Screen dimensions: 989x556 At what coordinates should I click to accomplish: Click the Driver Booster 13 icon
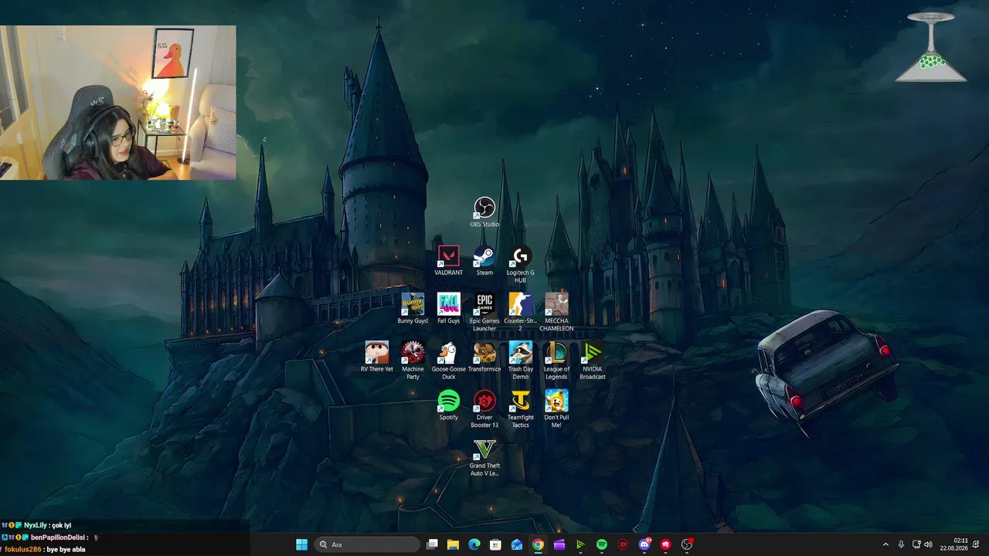coord(484,409)
